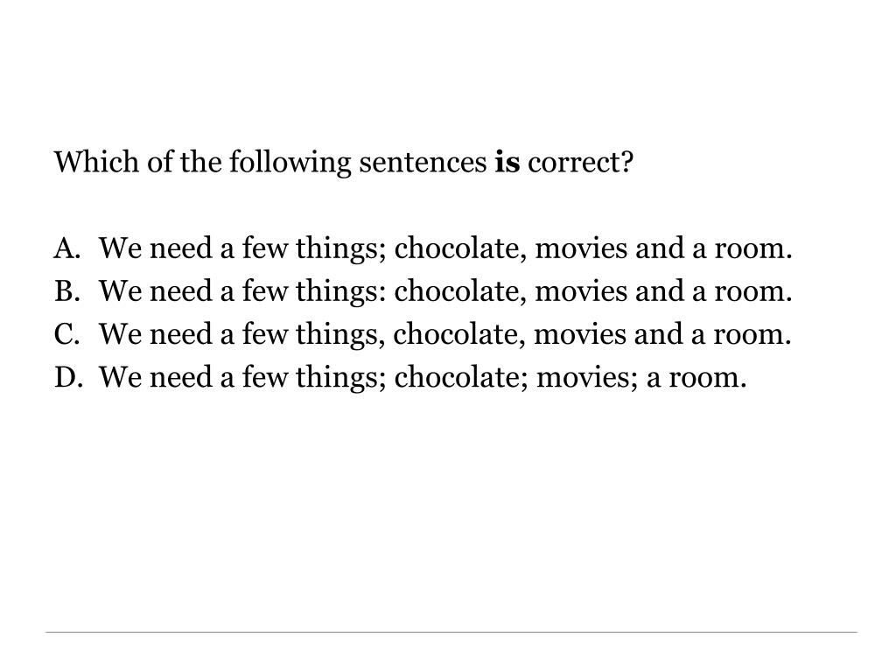Viewport: 896px width, 672px height.
Task: Click the word "sentences" in the question
Action: pyautogui.click(x=423, y=164)
